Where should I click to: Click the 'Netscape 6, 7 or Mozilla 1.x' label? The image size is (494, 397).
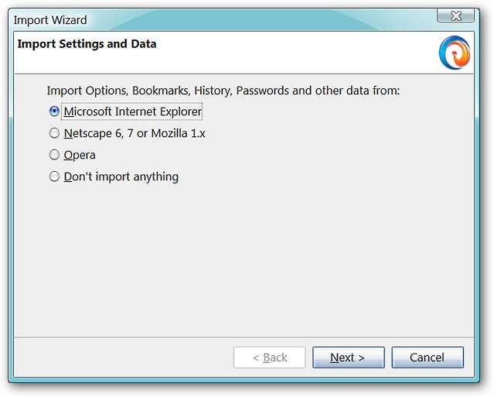(135, 133)
